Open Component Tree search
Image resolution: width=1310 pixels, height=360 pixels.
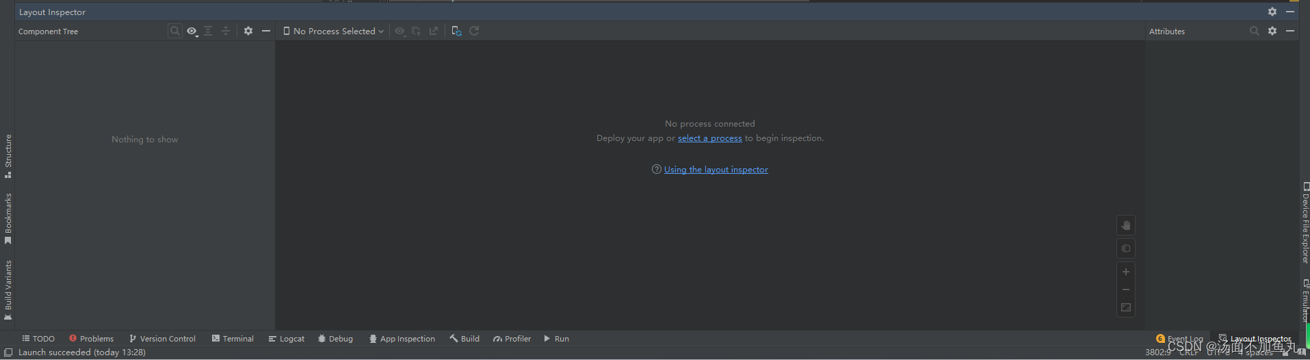coord(175,31)
